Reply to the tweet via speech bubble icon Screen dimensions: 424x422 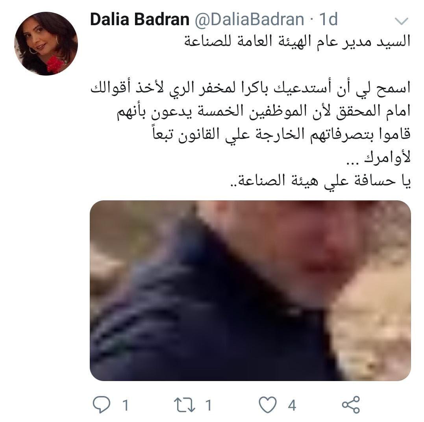click(x=102, y=405)
